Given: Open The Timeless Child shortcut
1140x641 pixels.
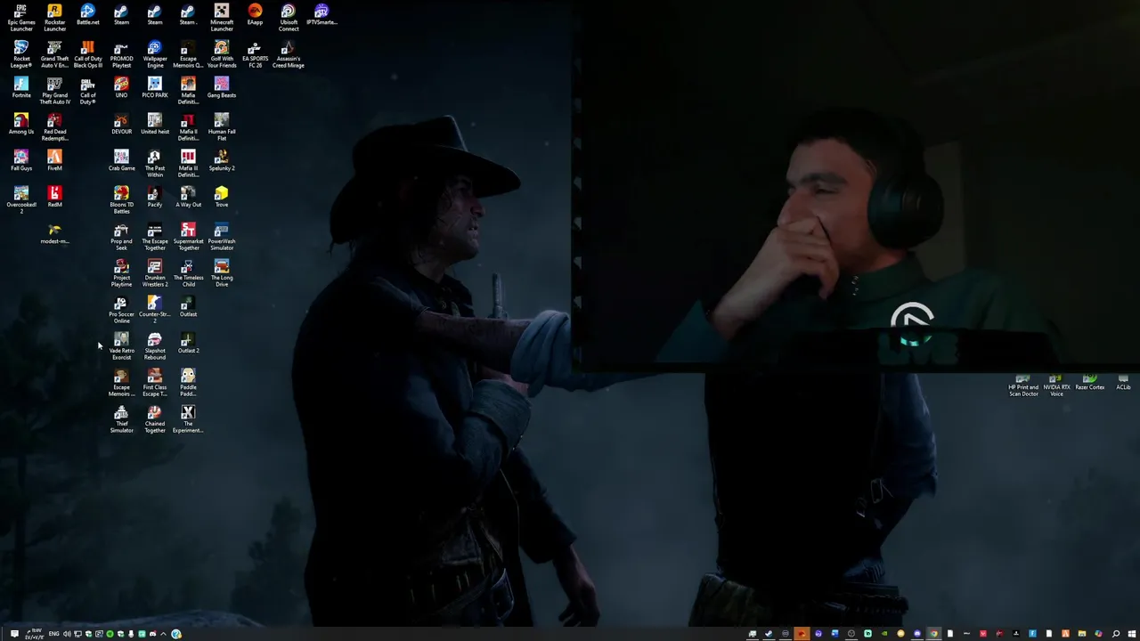Looking at the screenshot, I should tap(188, 272).
